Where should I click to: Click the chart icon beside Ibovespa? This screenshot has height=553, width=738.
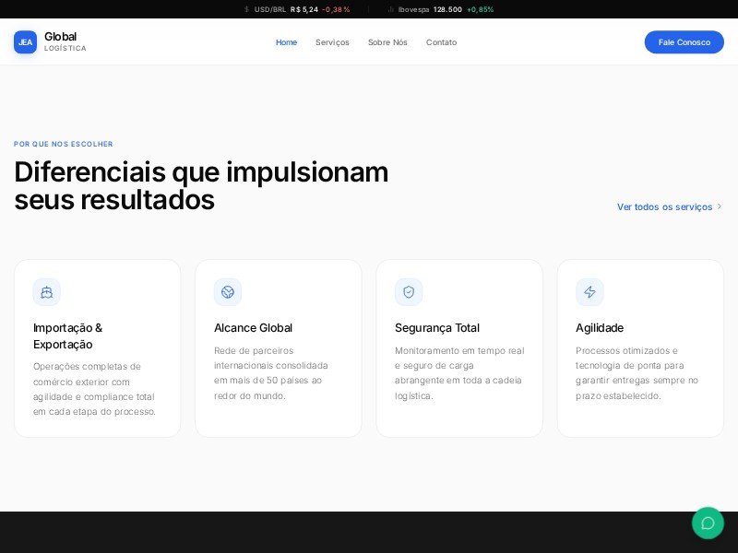pyautogui.click(x=389, y=9)
